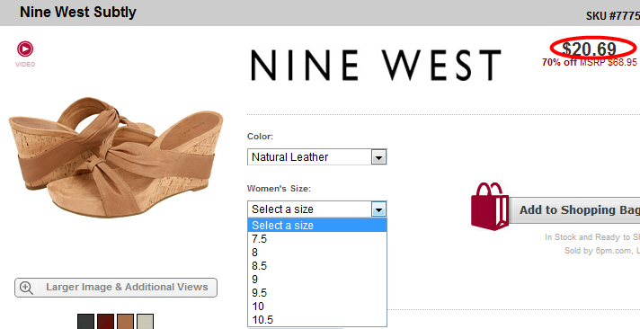The height and width of the screenshot is (329, 640).
Task: Click the Color dropdown arrow button
Action: pos(378,157)
